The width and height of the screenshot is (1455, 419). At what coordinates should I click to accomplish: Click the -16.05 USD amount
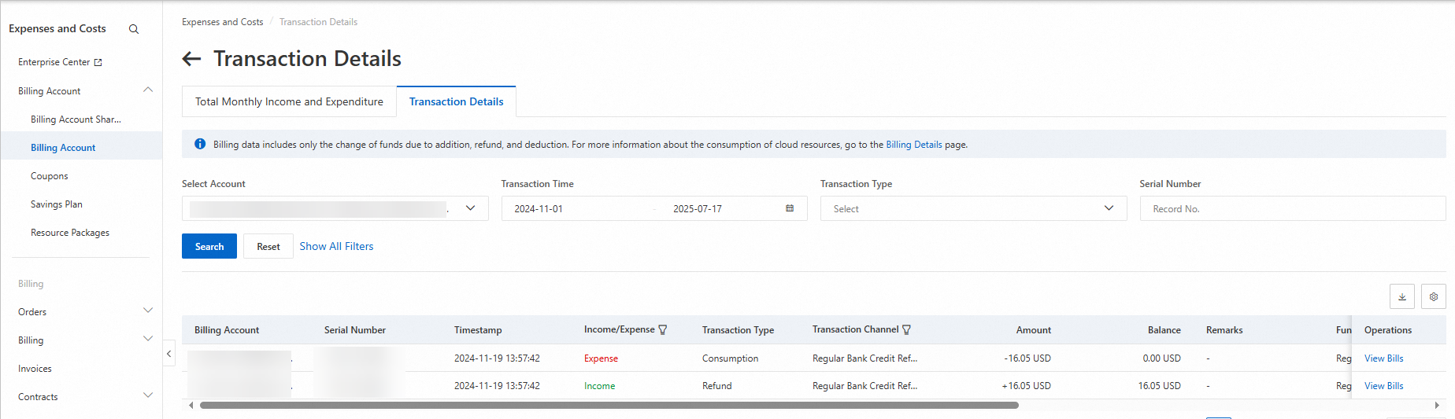pos(1027,358)
